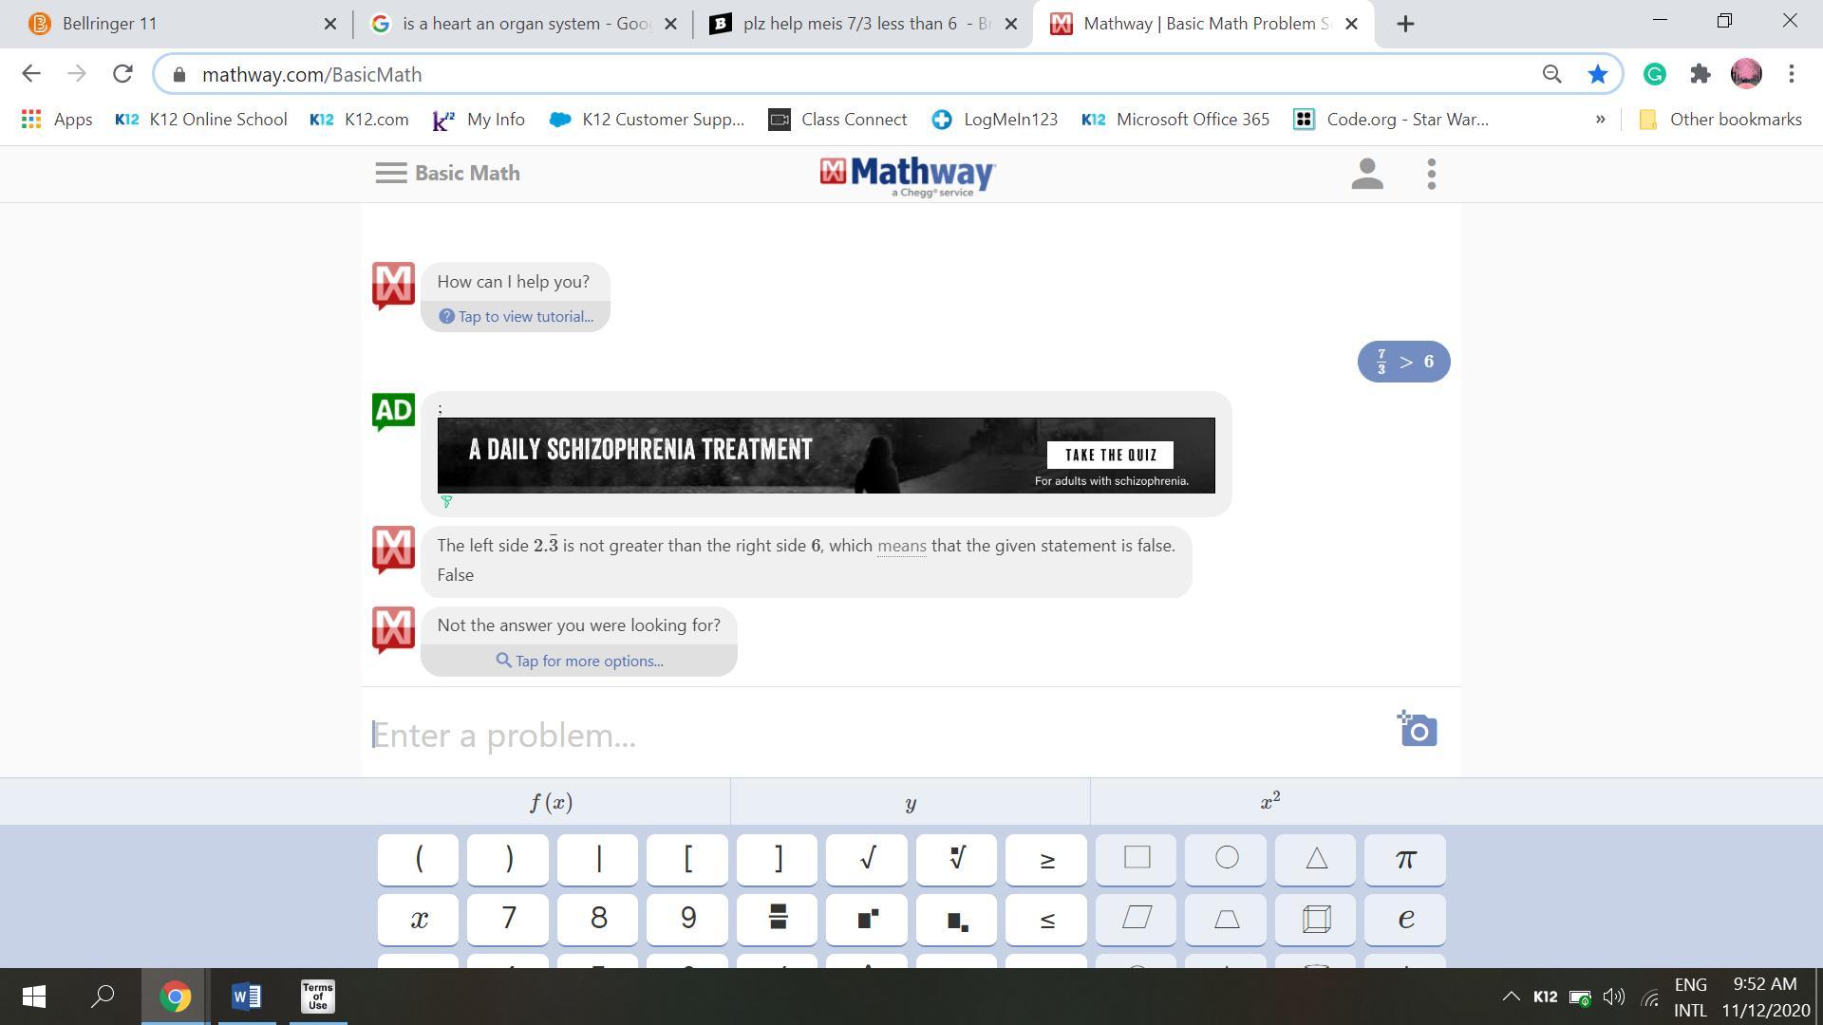
Task: Open the Basic Math hamburger menu
Action: pyautogui.click(x=391, y=174)
